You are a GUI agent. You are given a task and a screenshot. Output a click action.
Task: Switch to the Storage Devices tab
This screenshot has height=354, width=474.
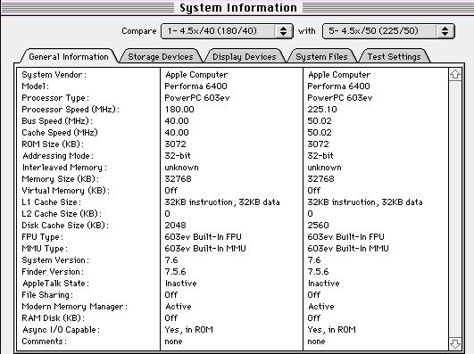click(x=161, y=57)
